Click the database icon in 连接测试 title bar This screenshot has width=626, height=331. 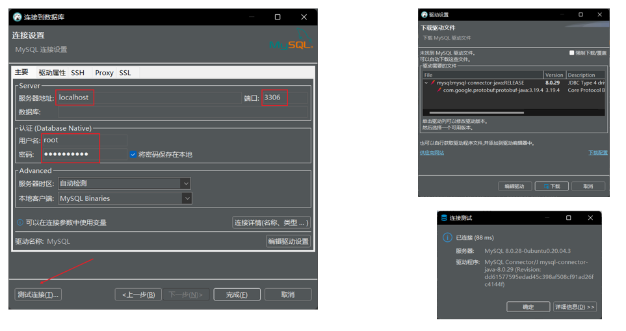pyautogui.click(x=444, y=218)
